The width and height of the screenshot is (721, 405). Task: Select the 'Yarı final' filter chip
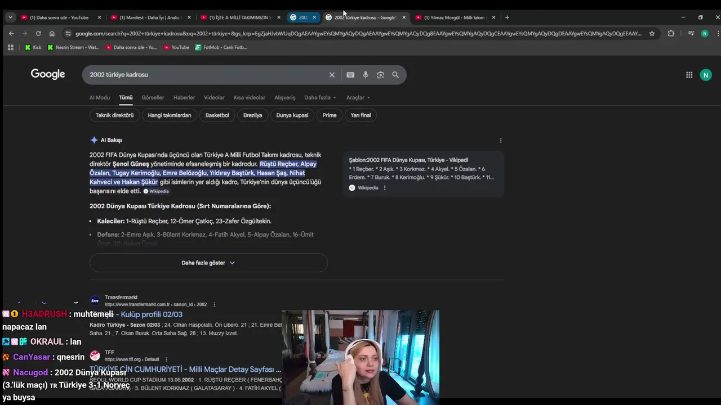[x=361, y=115]
